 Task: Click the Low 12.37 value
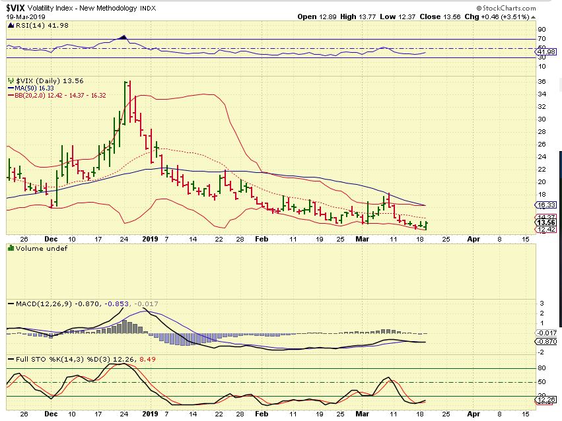point(398,16)
